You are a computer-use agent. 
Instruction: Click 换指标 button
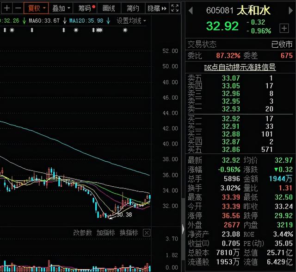(129, 233)
